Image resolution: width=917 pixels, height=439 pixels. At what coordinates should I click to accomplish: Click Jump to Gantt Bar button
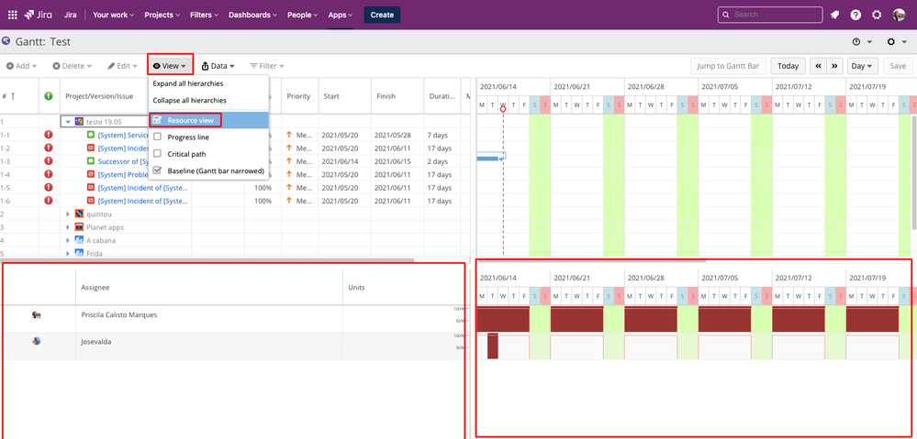(728, 66)
